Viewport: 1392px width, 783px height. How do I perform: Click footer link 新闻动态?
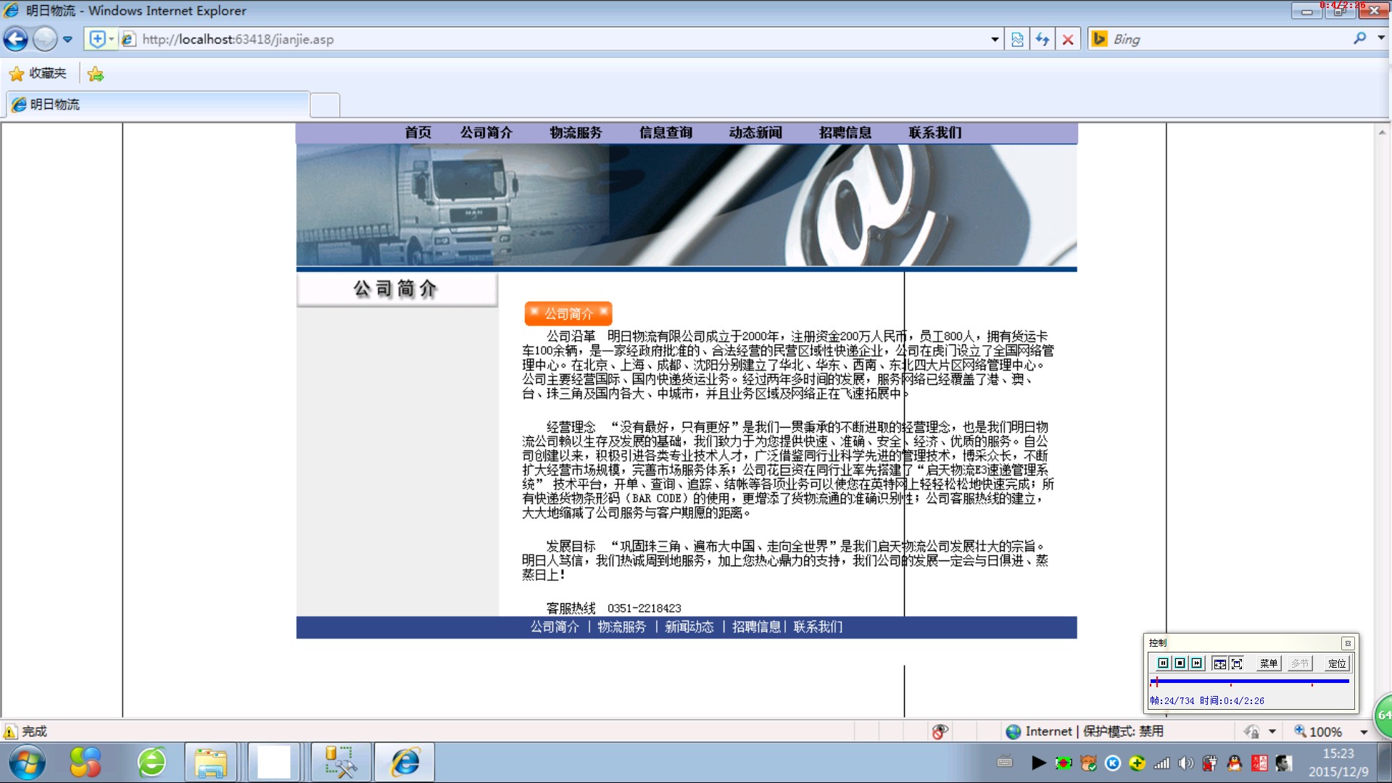[x=689, y=627]
